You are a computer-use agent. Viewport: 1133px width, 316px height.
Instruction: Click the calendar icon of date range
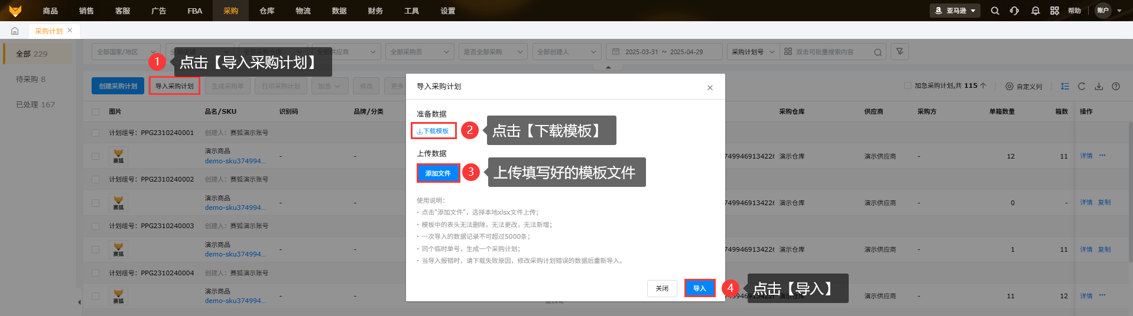tap(616, 52)
